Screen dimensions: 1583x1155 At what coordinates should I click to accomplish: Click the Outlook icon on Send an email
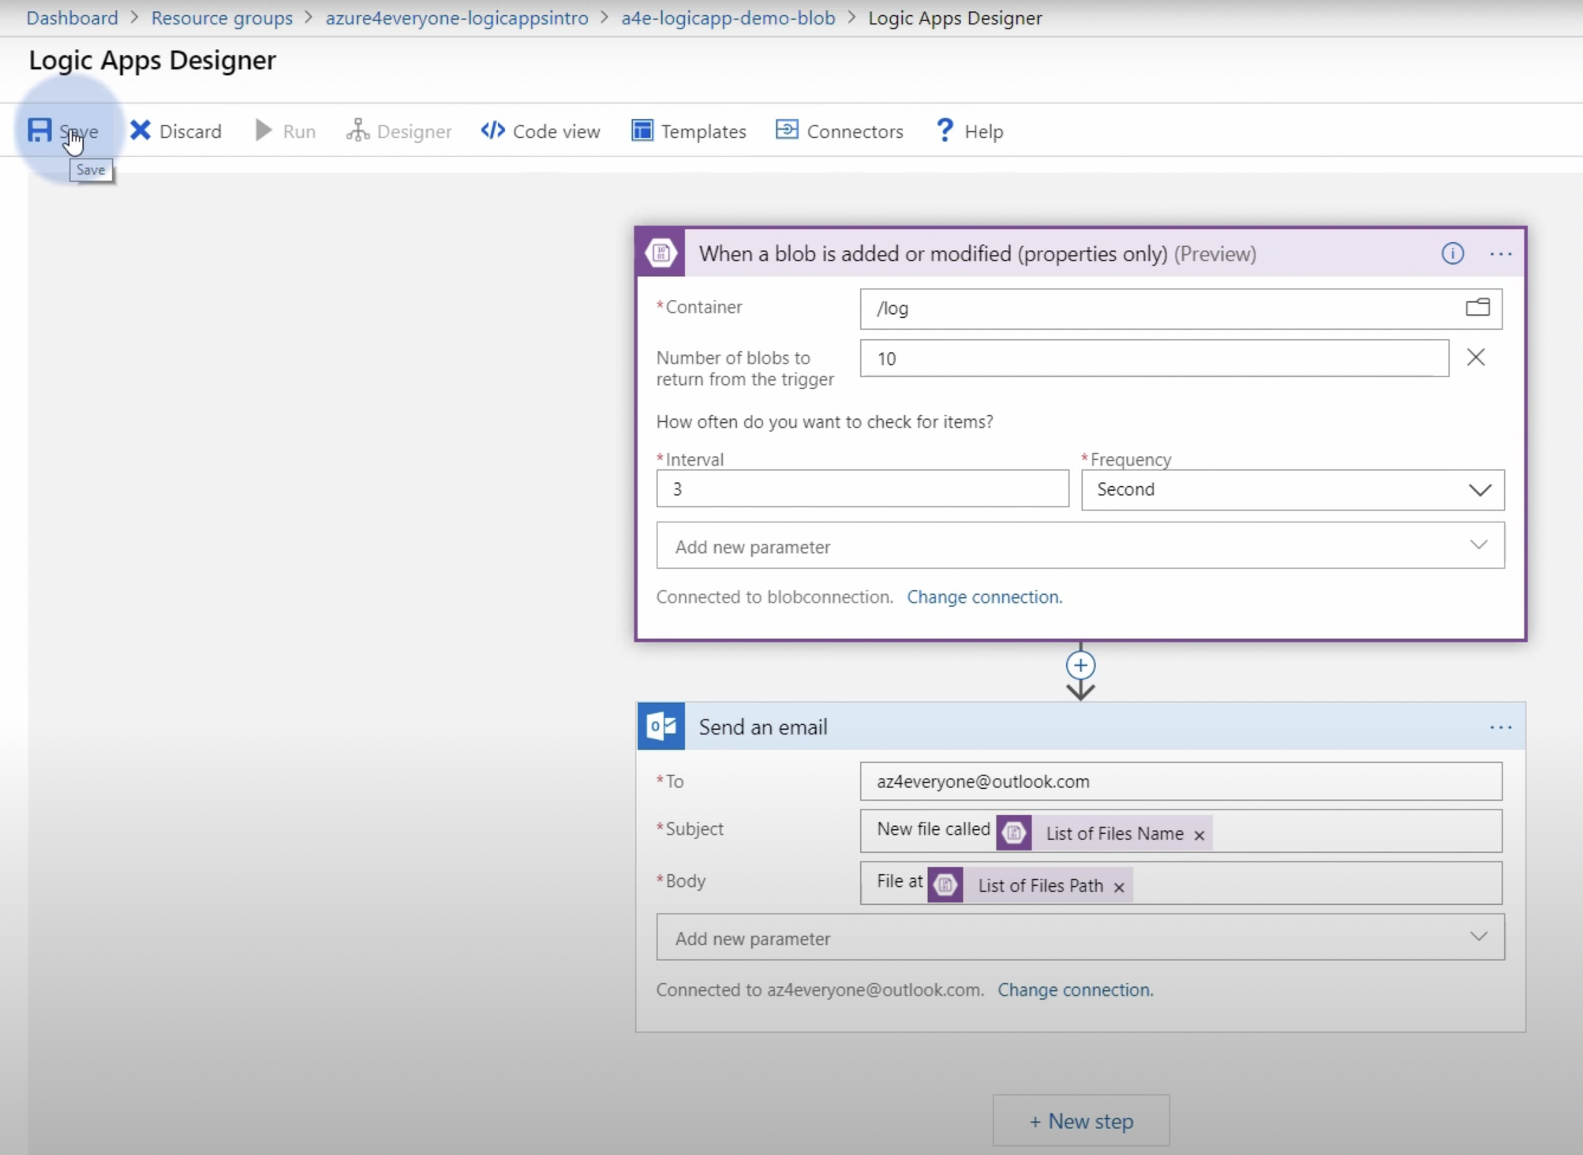point(661,726)
